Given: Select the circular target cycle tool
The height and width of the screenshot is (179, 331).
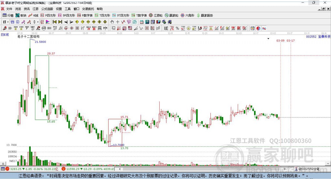Looking at the screenshot, I should (x=66, y=28).
